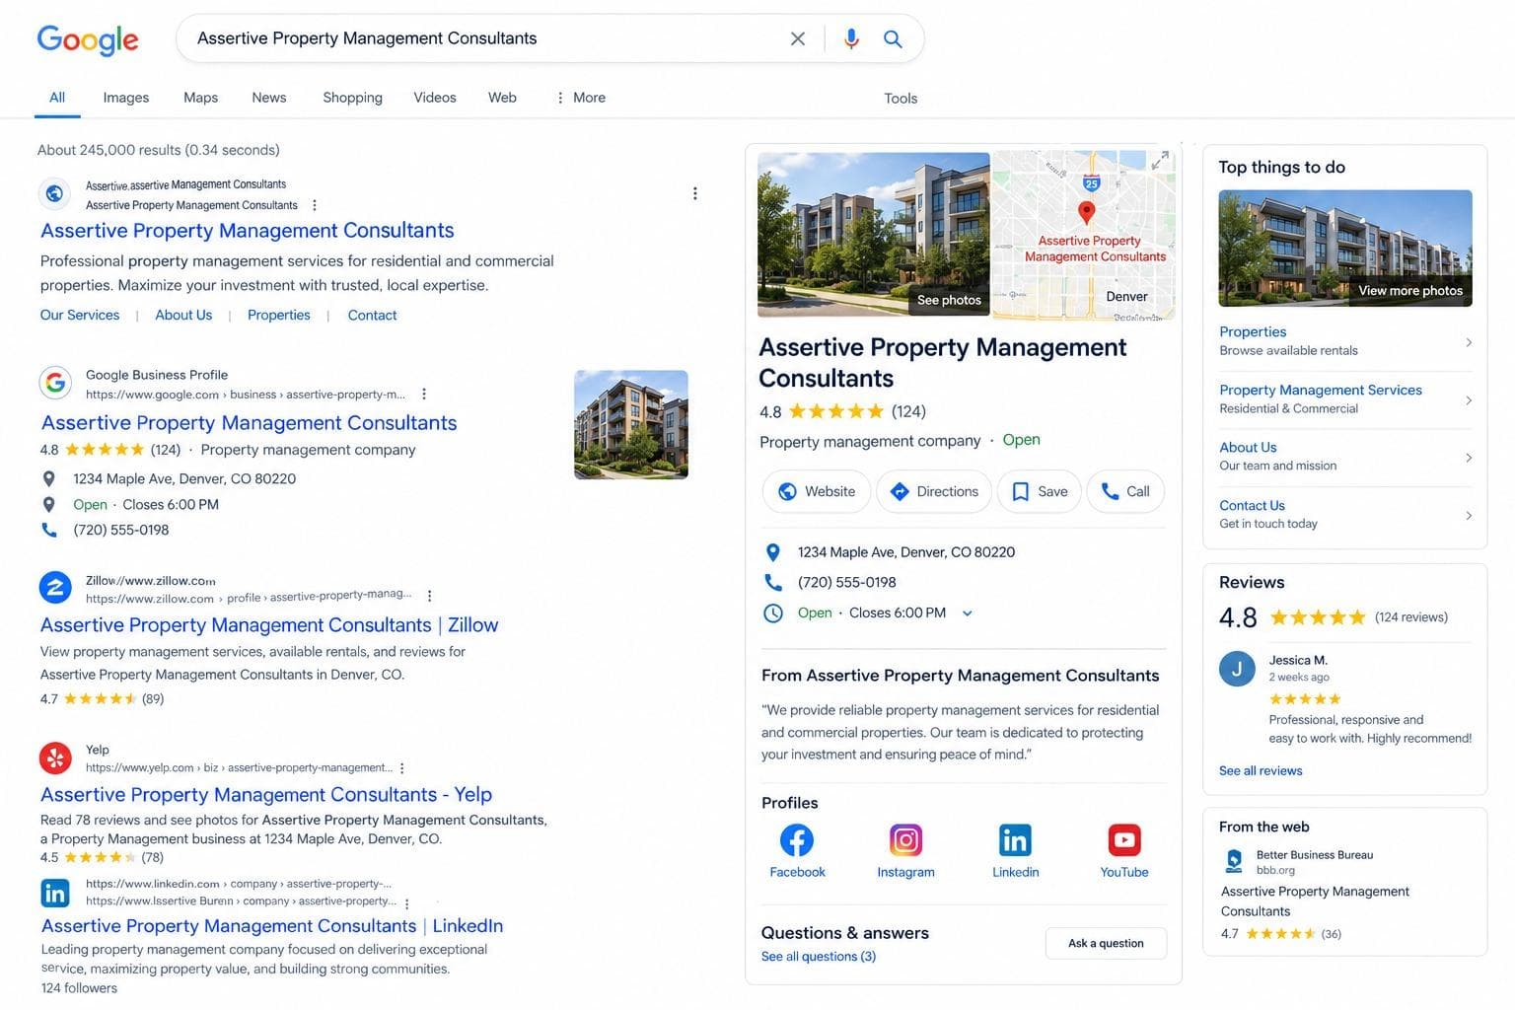Click Jessica M. reviewer avatar

[x=1237, y=669]
